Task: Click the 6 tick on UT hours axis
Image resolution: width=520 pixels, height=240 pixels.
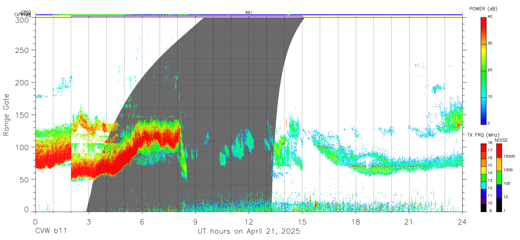Action: coord(142,221)
